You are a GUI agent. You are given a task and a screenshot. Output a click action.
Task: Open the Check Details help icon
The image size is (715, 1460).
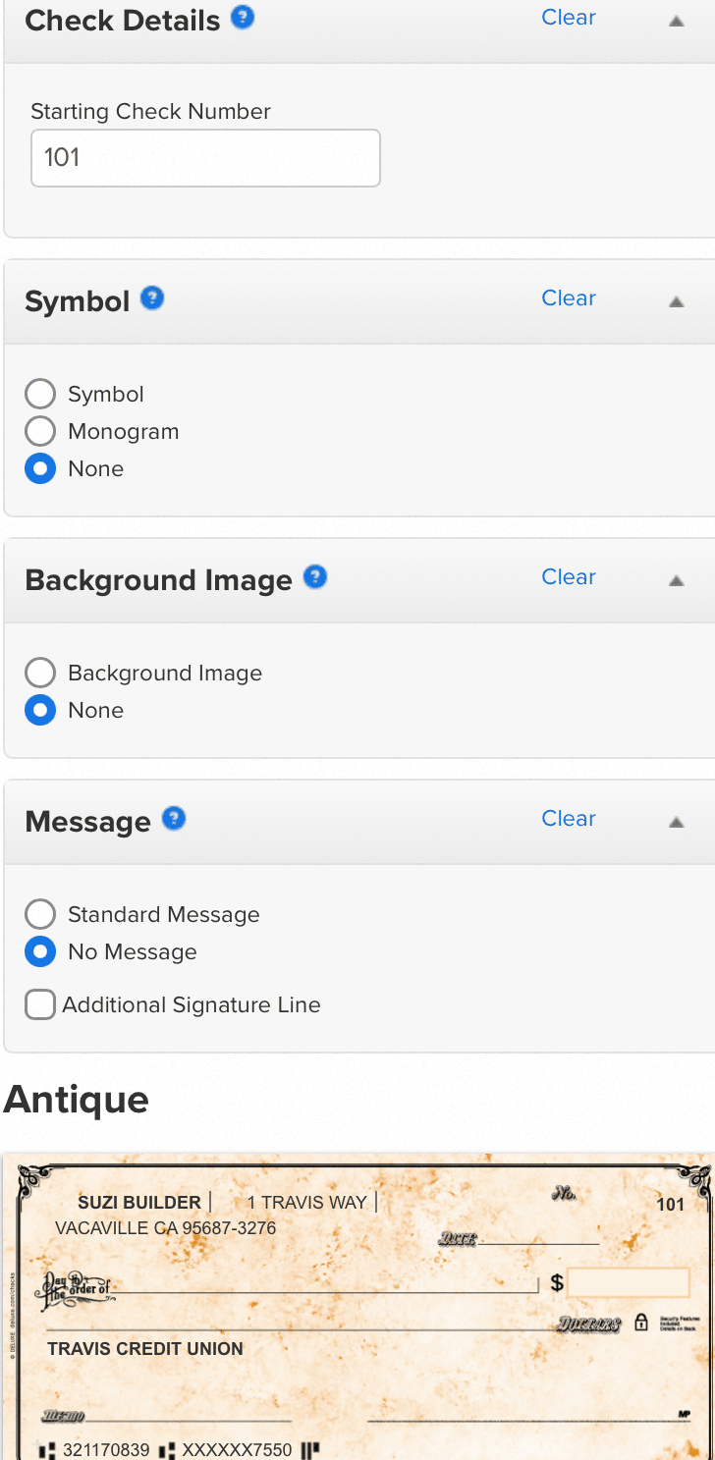coord(243,18)
